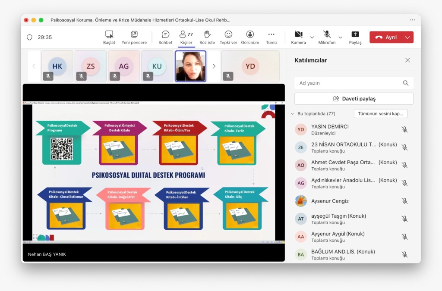Toggle the Kamera on or off

click(x=298, y=34)
